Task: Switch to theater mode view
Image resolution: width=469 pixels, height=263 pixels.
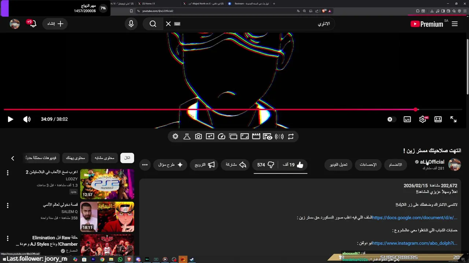Action: point(438,119)
